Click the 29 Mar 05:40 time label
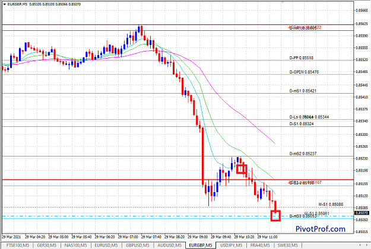The height and width of the screenshot is (249, 371). tap(81, 237)
